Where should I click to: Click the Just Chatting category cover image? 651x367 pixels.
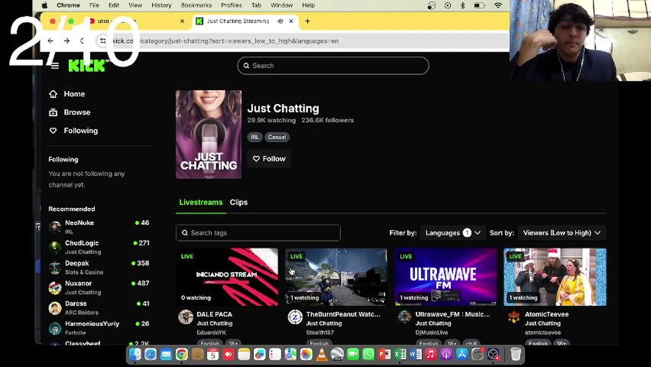209,135
